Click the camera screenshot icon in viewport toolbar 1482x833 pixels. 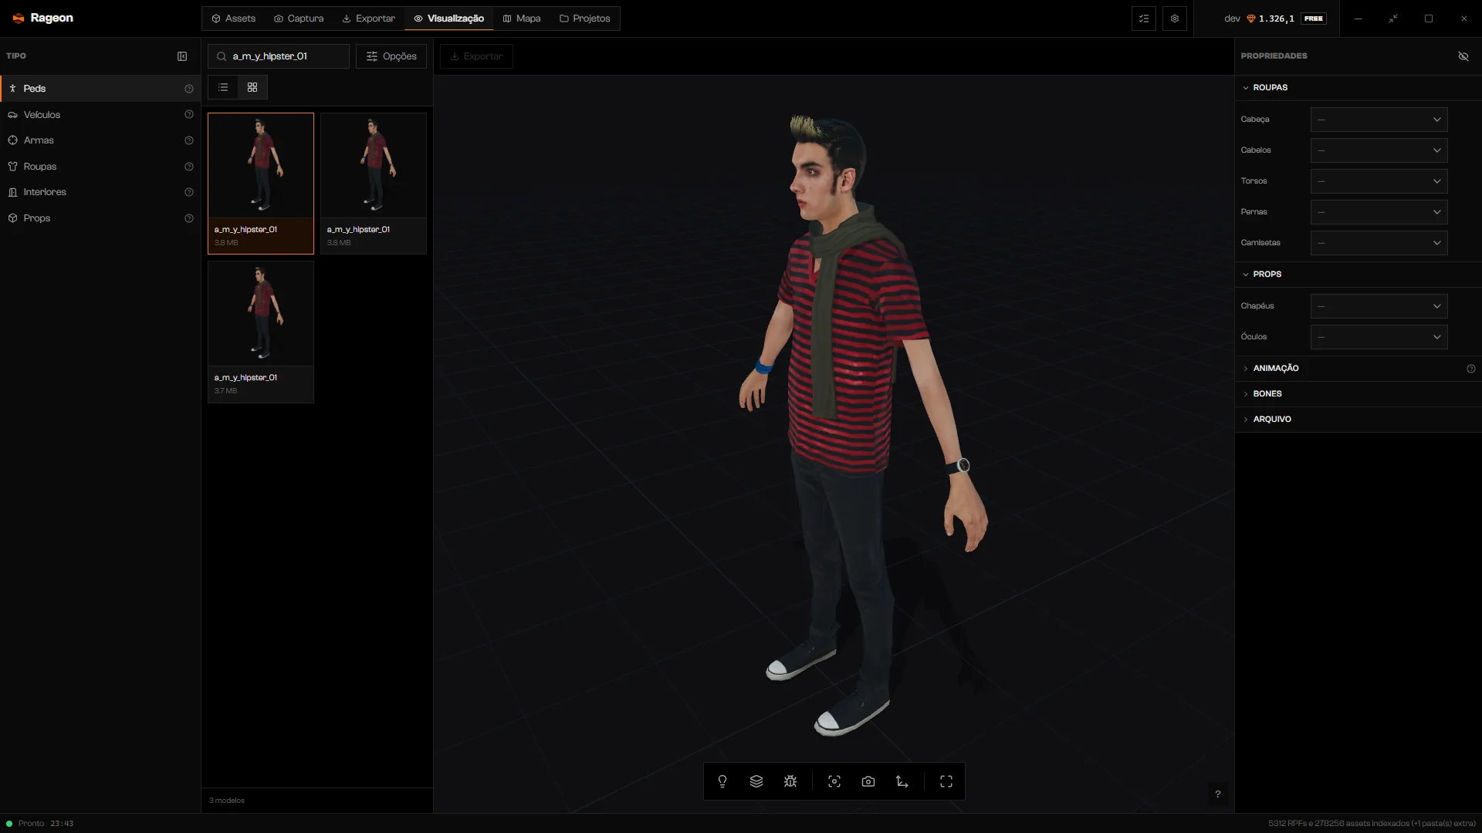click(x=868, y=781)
